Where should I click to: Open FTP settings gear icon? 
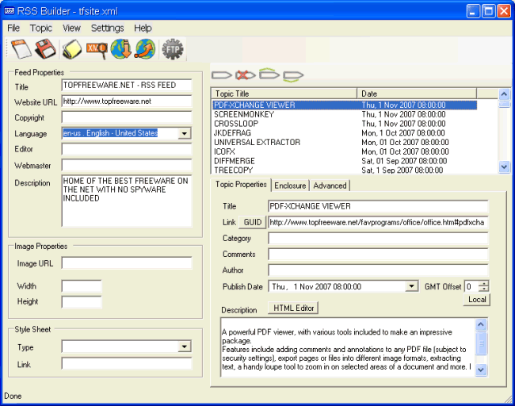173,49
